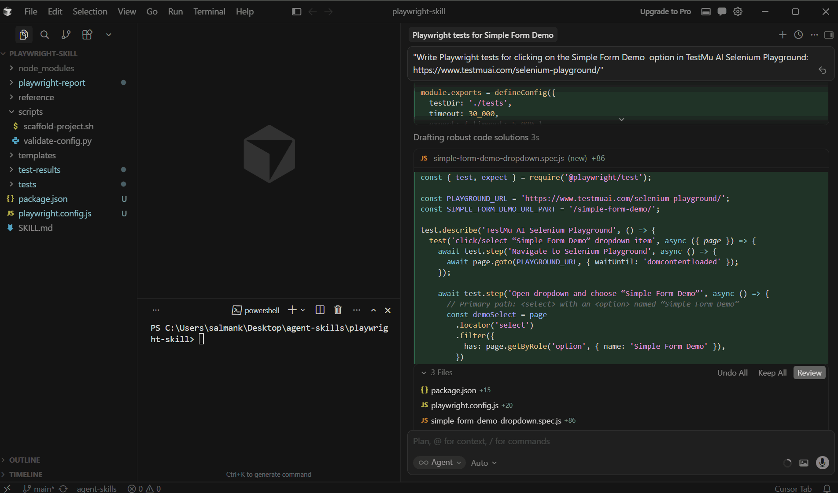Viewport: 838px width, 493px height.
Task: Start a new chat with the plus icon
Action: [x=783, y=35]
